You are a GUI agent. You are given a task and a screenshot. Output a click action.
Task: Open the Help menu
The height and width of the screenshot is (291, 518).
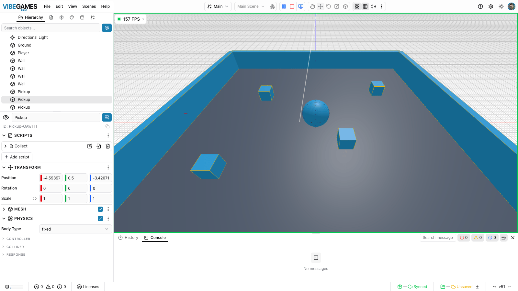(x=106, y=6)
